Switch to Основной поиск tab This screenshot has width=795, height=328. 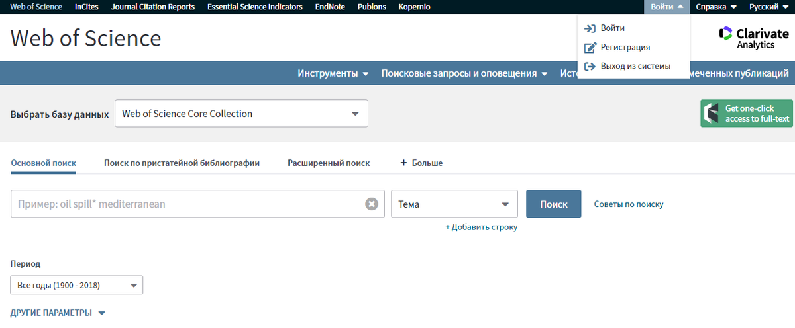[x=44, y=163]
